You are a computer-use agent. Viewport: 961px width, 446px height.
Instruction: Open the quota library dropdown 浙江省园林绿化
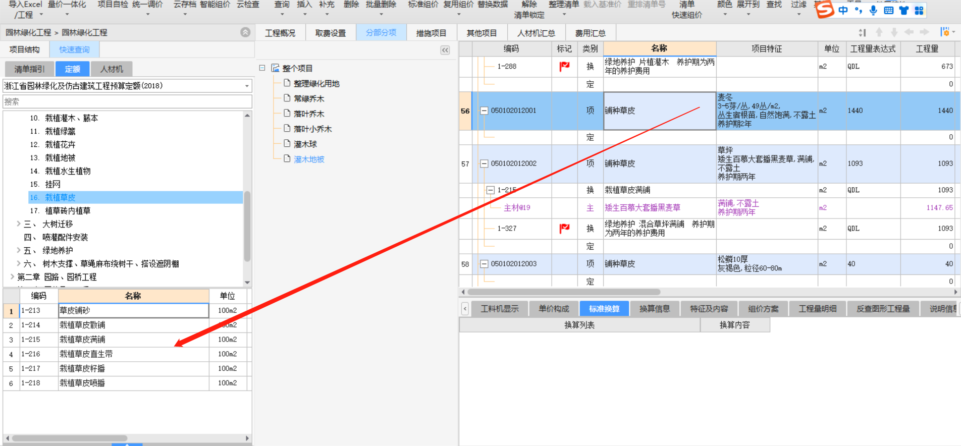(x=247, y=86)
